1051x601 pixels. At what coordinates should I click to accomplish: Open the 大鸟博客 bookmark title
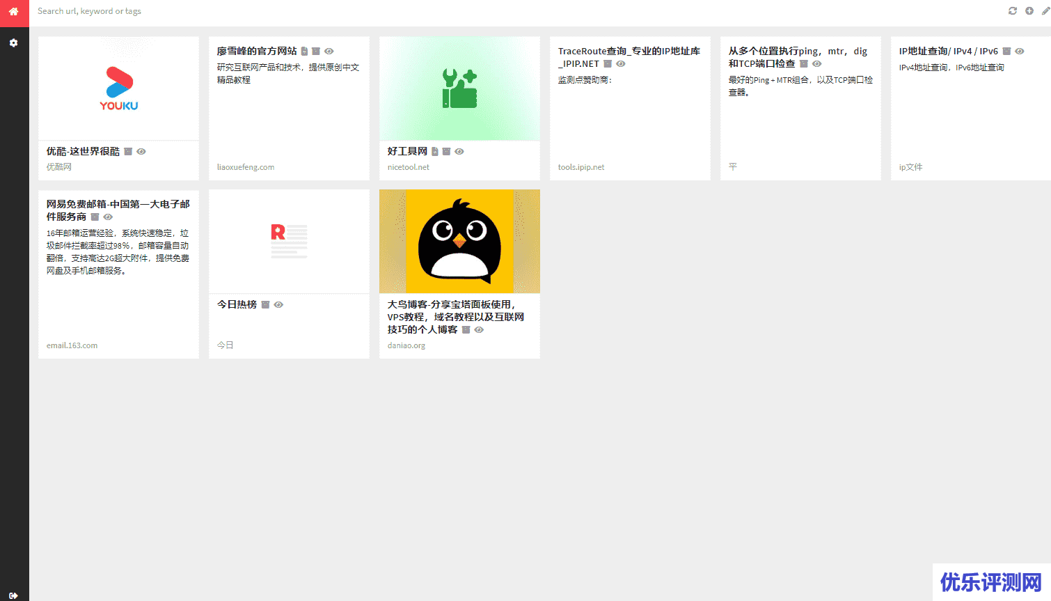point(456,317)
